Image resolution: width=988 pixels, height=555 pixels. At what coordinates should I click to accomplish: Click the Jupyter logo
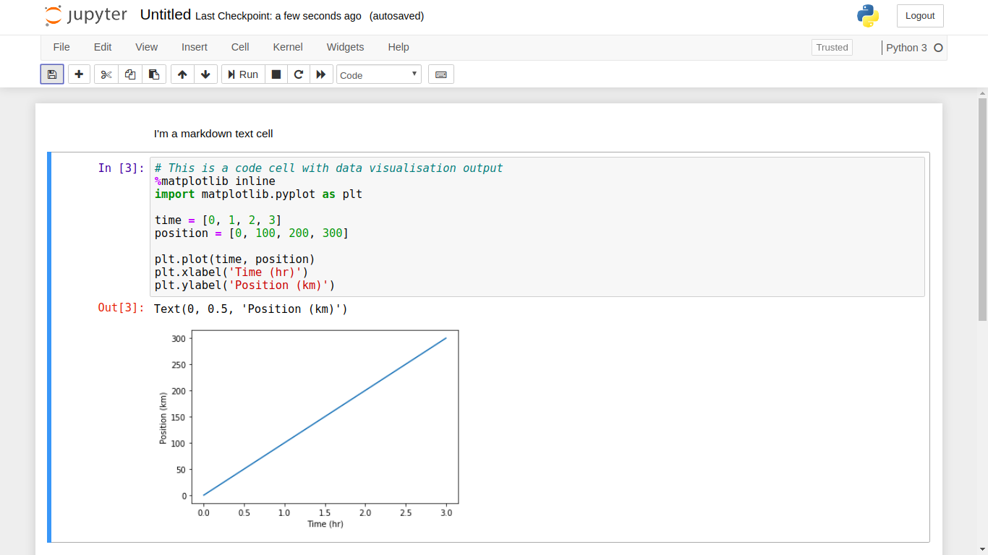[x=85, y=16]
